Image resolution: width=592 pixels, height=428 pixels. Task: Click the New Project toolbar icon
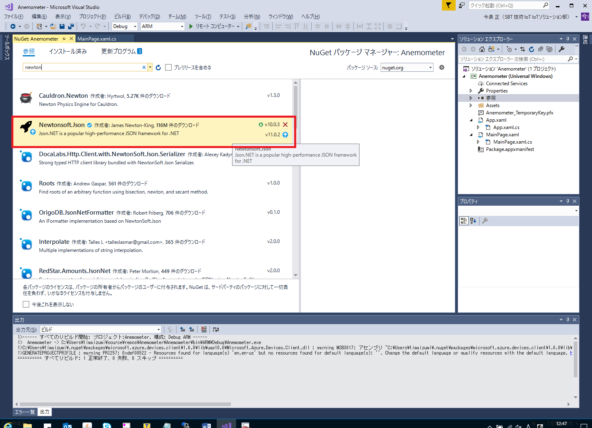pyautogui.click(x=39, y=26)
